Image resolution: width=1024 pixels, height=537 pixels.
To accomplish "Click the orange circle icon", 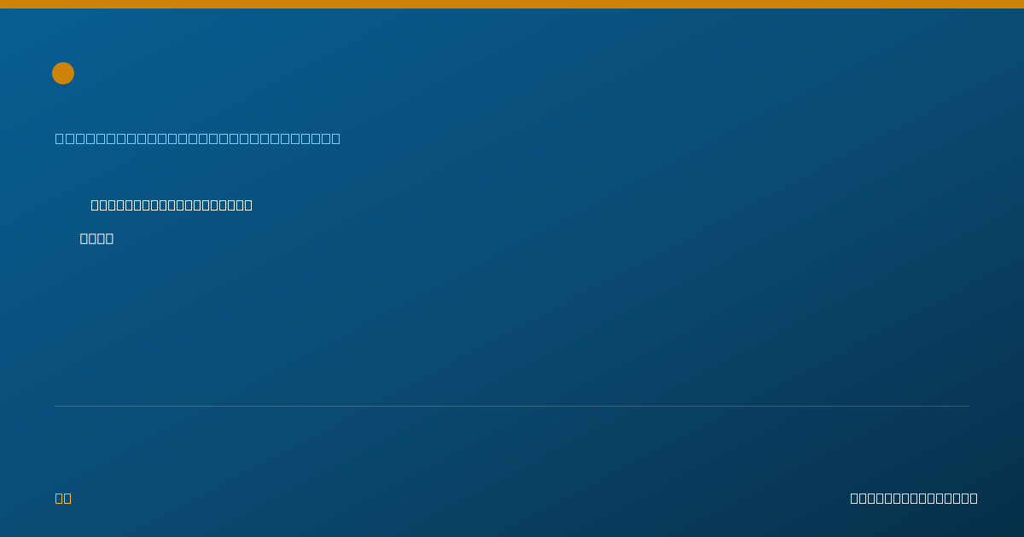I will pyautogui.click(x=63, y=73).
